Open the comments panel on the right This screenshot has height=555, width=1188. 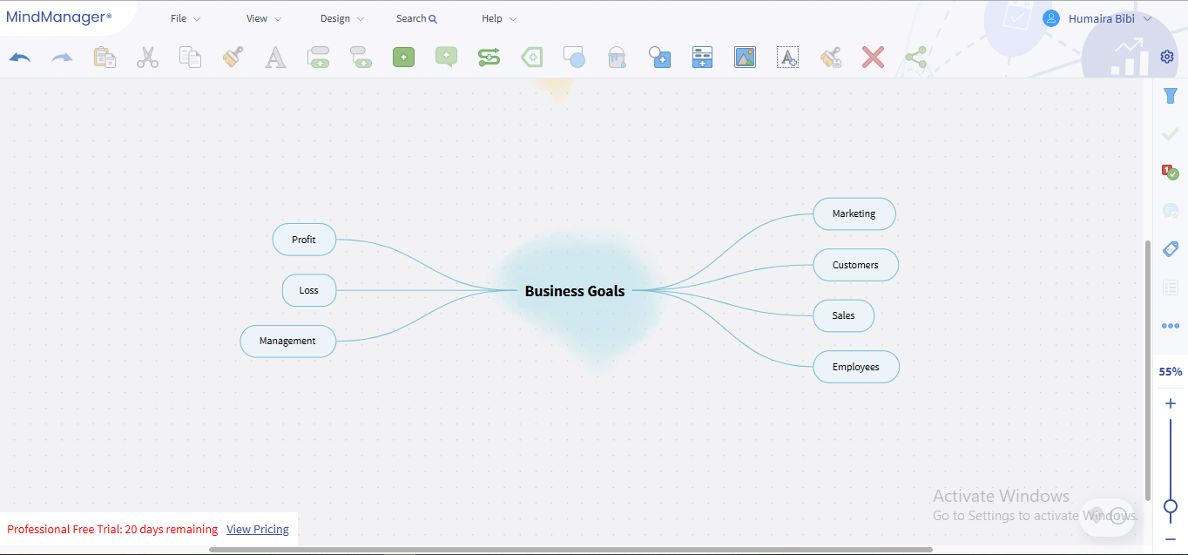click(x=1170, y=210)
